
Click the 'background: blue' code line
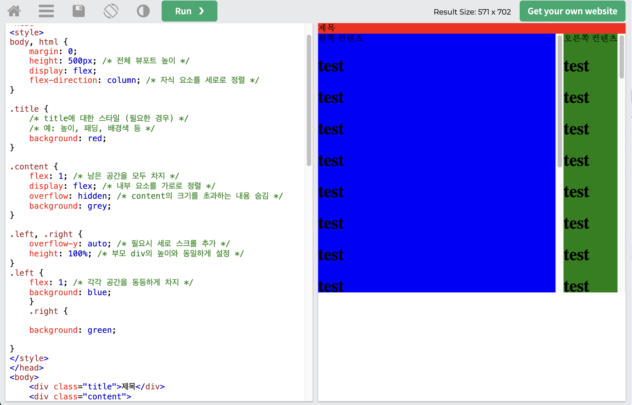[x=70, y=292]
